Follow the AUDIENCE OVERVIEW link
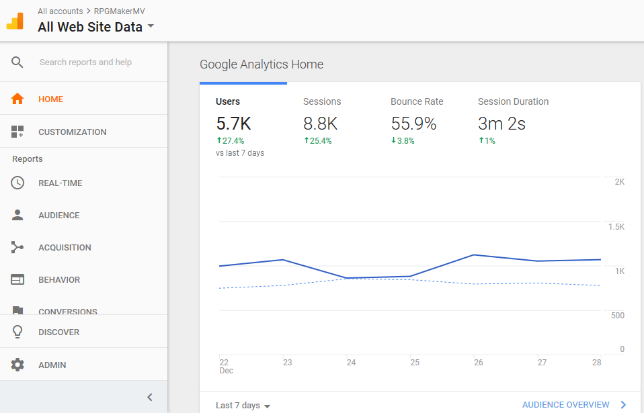 (x=565, y=405)
